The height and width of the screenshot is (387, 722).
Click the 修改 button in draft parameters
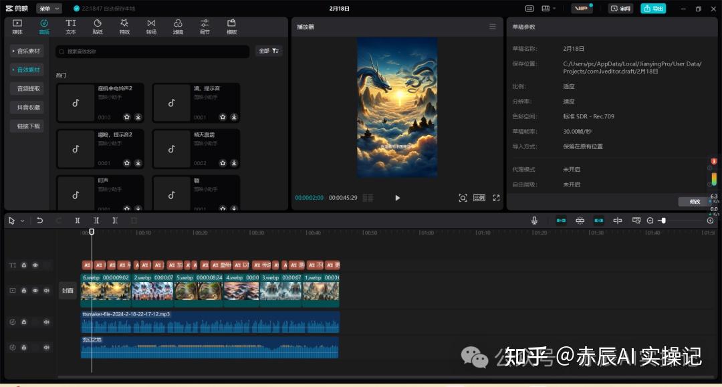(x=695, y=202)
